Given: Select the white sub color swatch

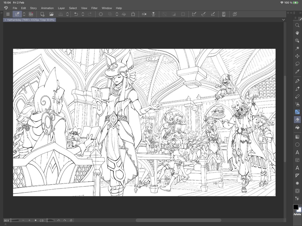Looking at the screenshot, I should (300, 210).
